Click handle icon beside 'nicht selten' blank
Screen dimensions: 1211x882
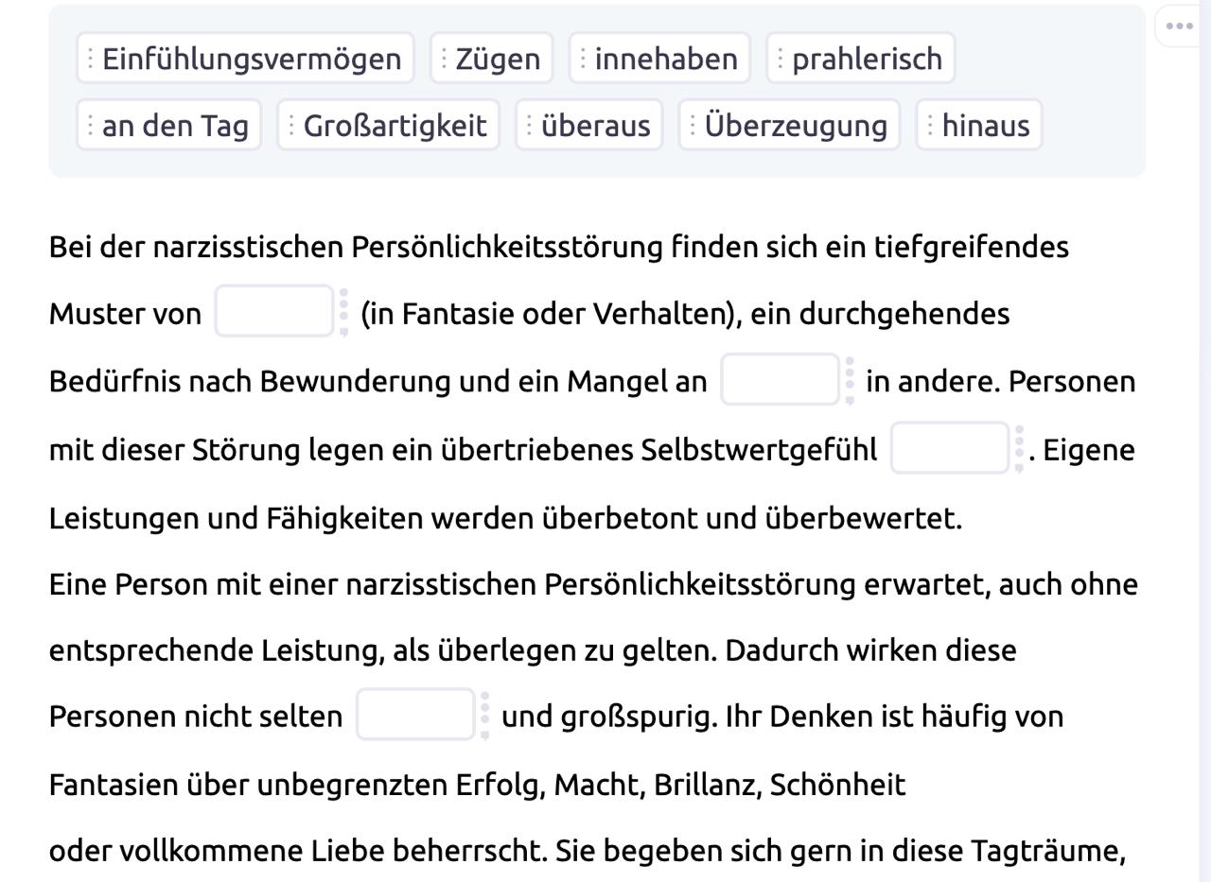[x=484, y=716]
